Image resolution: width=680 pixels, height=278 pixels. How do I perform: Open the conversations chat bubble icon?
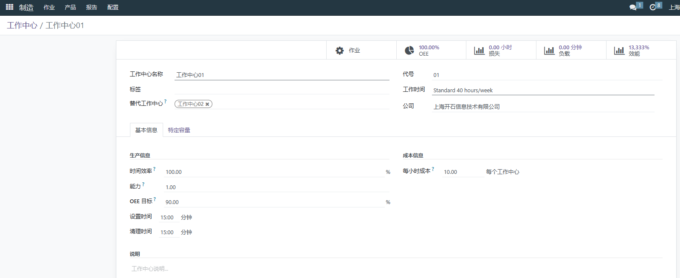tap(633, 7)
